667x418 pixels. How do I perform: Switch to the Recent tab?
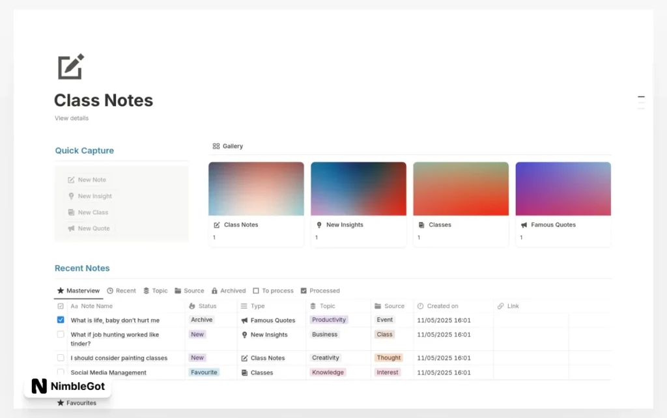[x=121, y=291]
